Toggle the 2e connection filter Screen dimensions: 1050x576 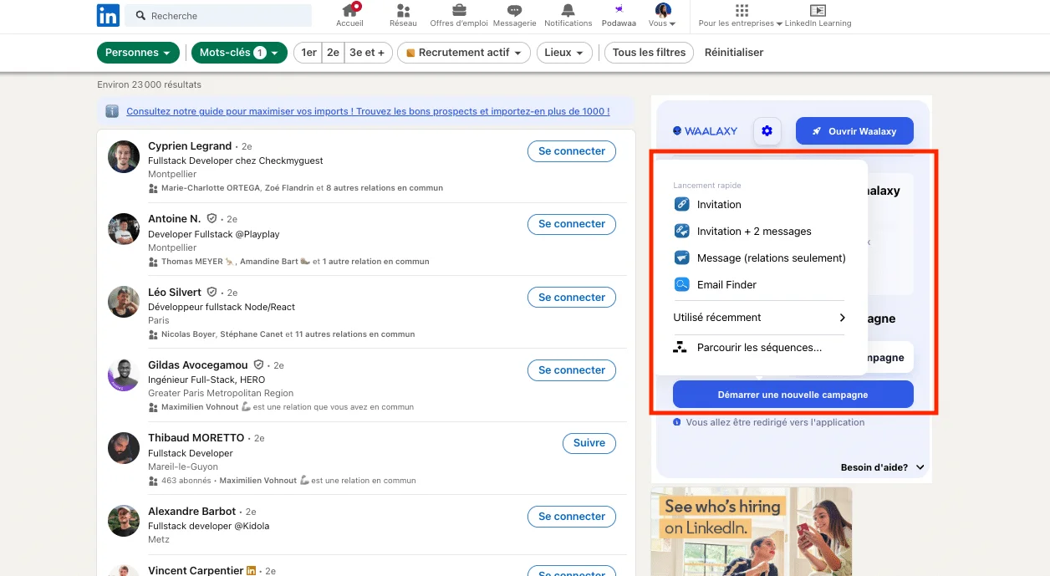[333, 53]
